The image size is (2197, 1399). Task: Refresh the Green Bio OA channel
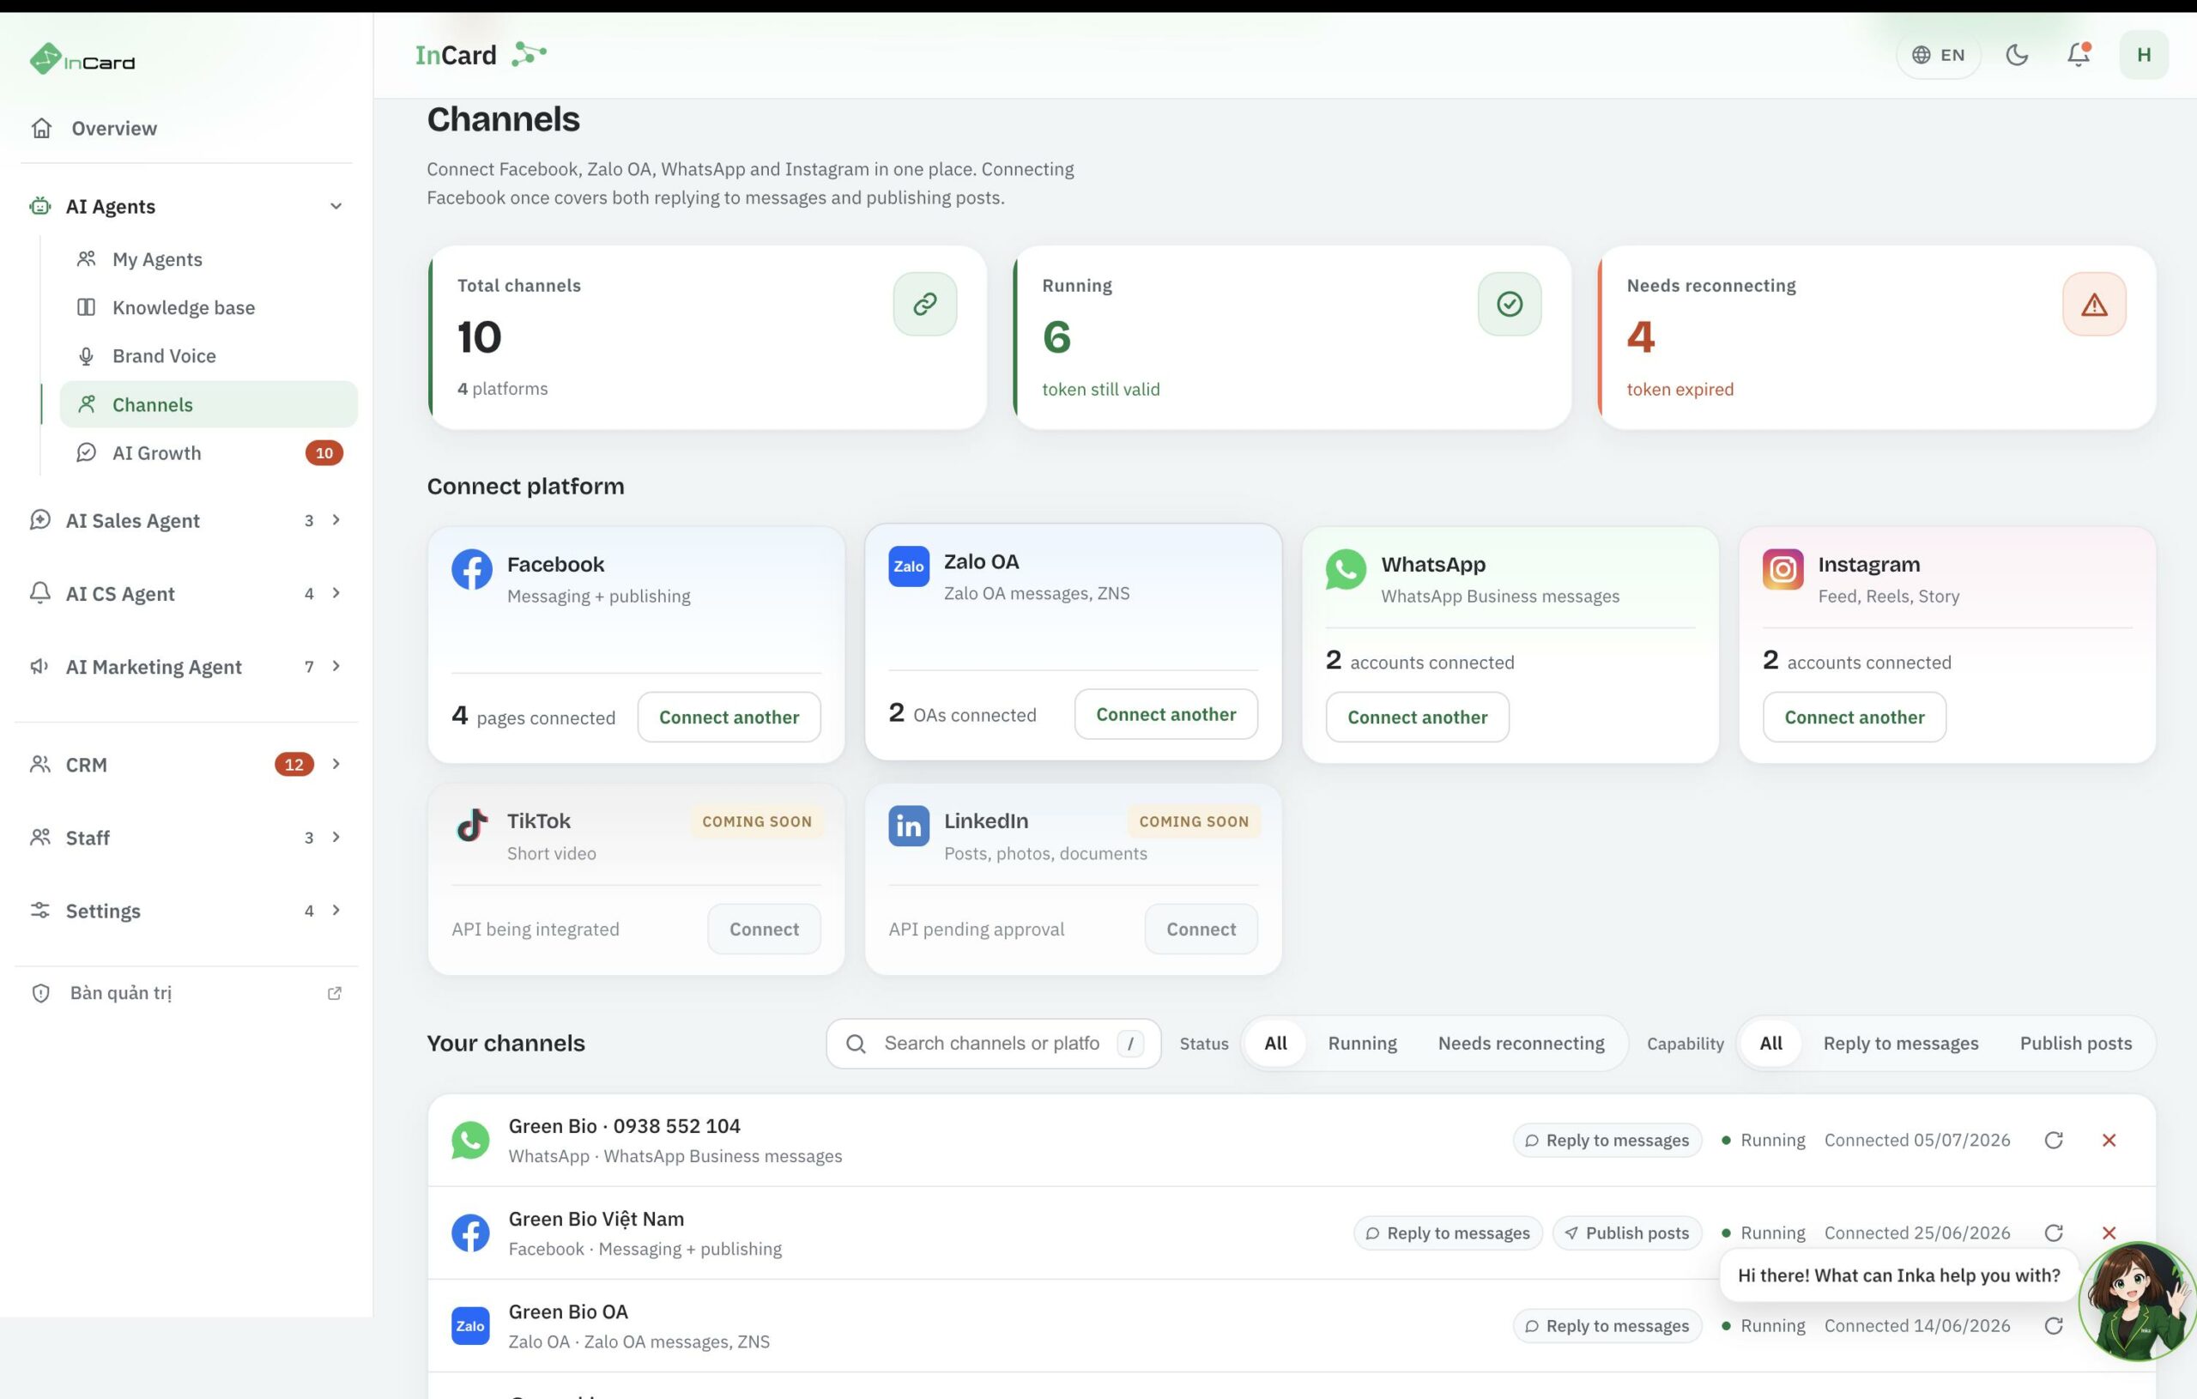pos(2054,1326)
